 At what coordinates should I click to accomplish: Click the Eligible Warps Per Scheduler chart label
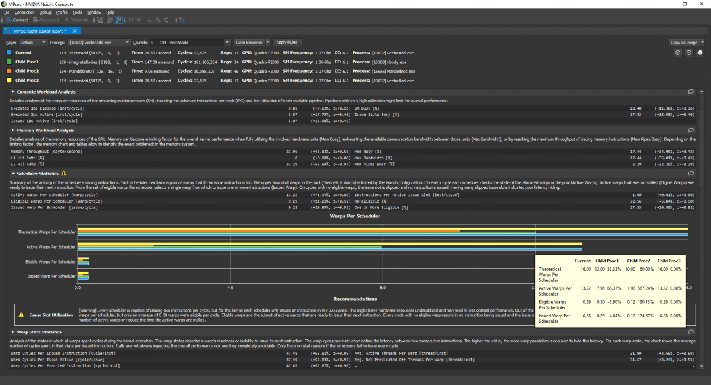click(x=50, y=261)
